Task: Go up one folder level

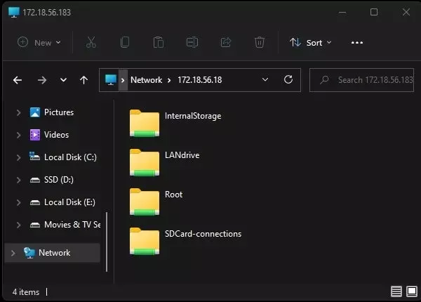Action: [x=83, y=80]
